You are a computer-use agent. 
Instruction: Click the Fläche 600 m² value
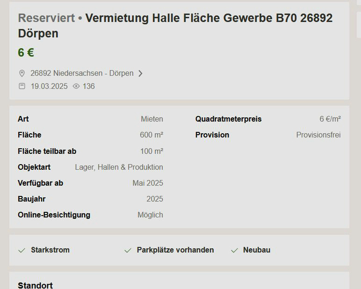coord(152,135)
